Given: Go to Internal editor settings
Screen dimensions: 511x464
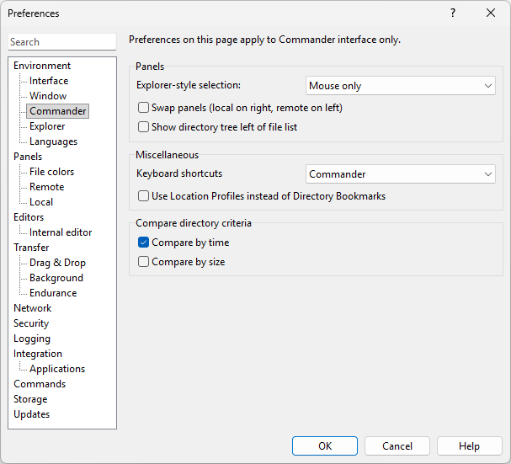Looking at the screenshot, I should click(x=61, y=232).
